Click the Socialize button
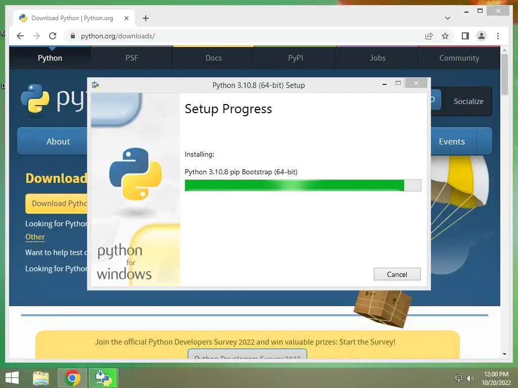The height and width of the screenshot is (388, 518). pyautogui.click(x=468, y=101)
